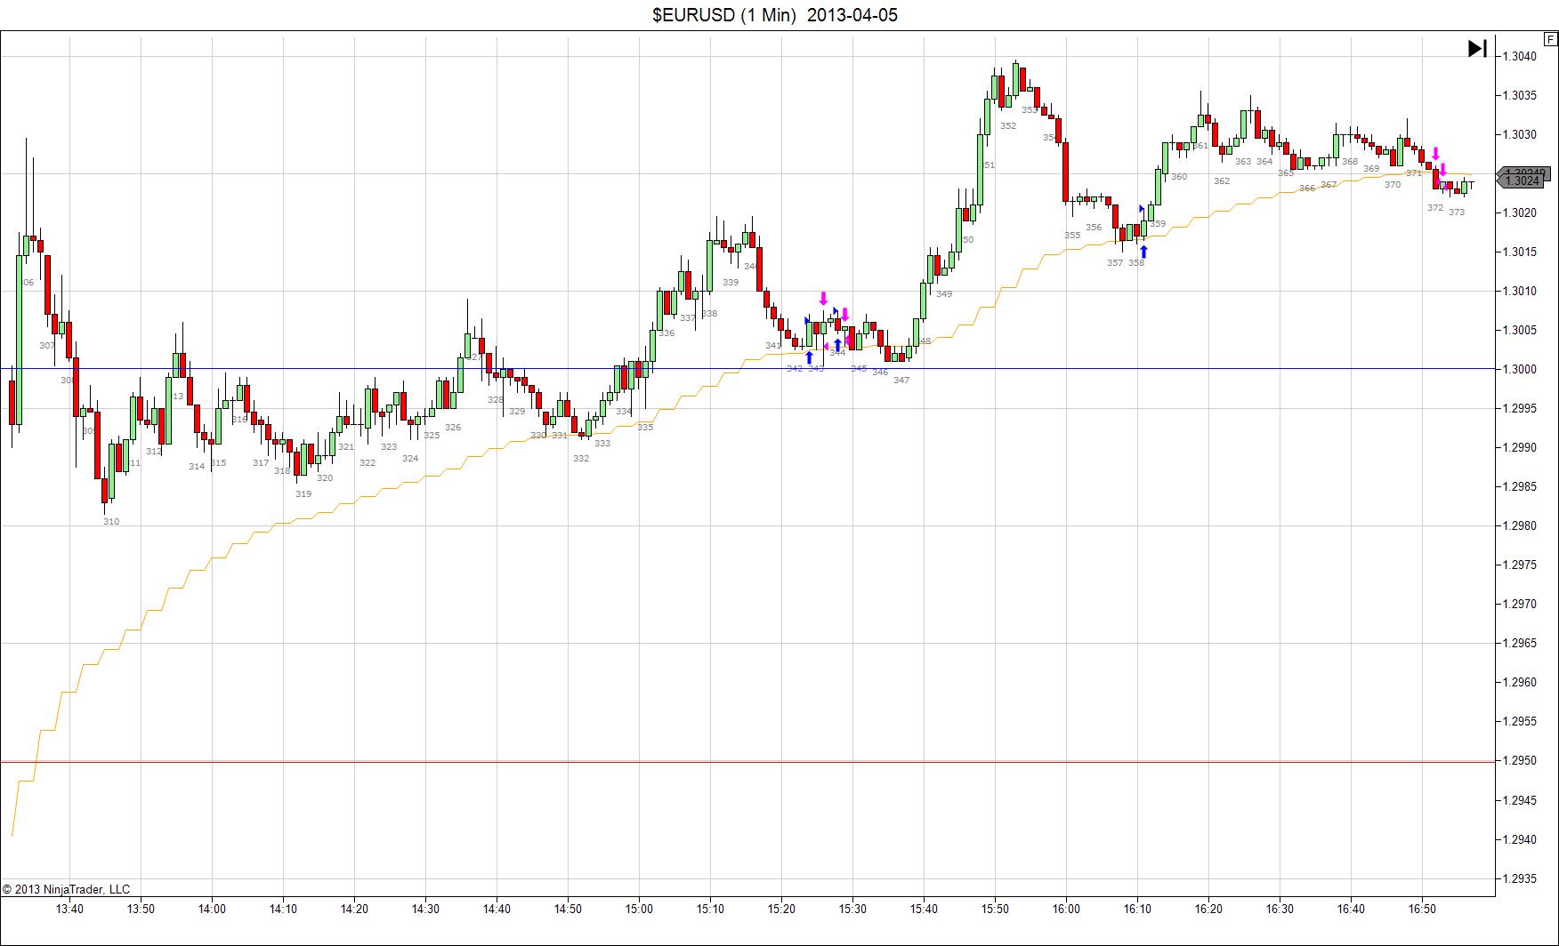
Task: Click the 1.2940 price axis label
Action: (x=1519, y=839)
